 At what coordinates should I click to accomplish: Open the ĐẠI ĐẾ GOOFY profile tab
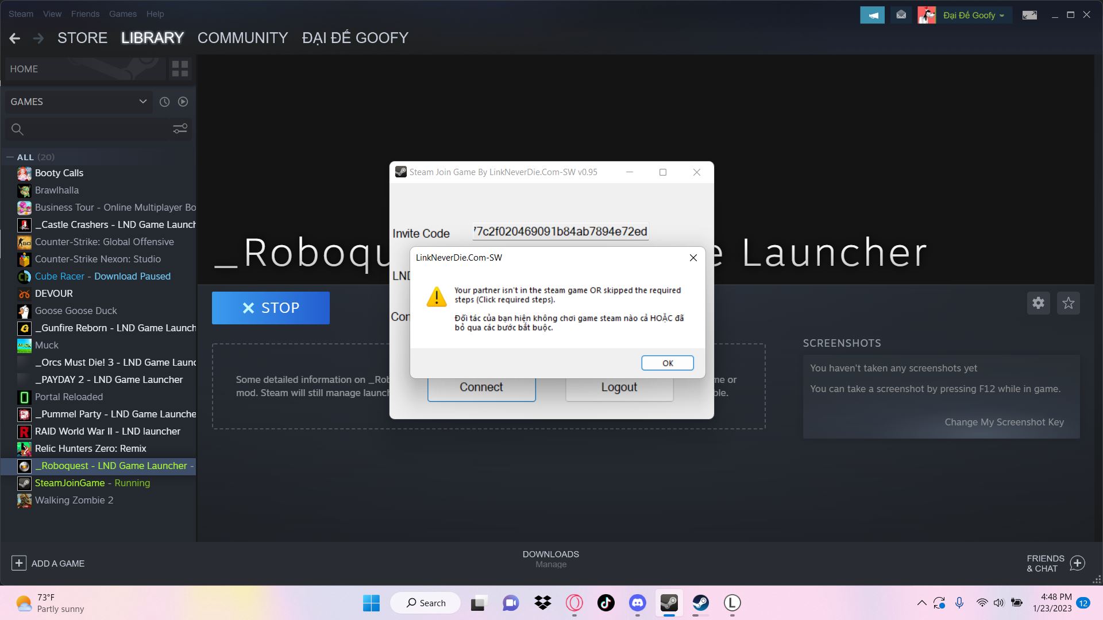[355, 38]
